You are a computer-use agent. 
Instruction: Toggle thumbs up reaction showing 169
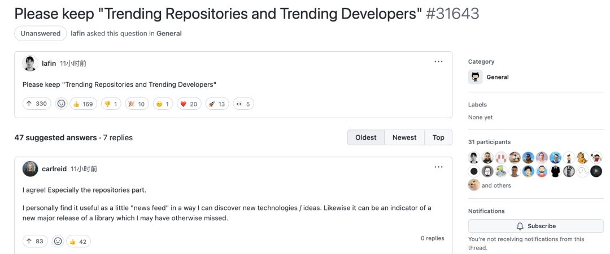tap(83, 104)
